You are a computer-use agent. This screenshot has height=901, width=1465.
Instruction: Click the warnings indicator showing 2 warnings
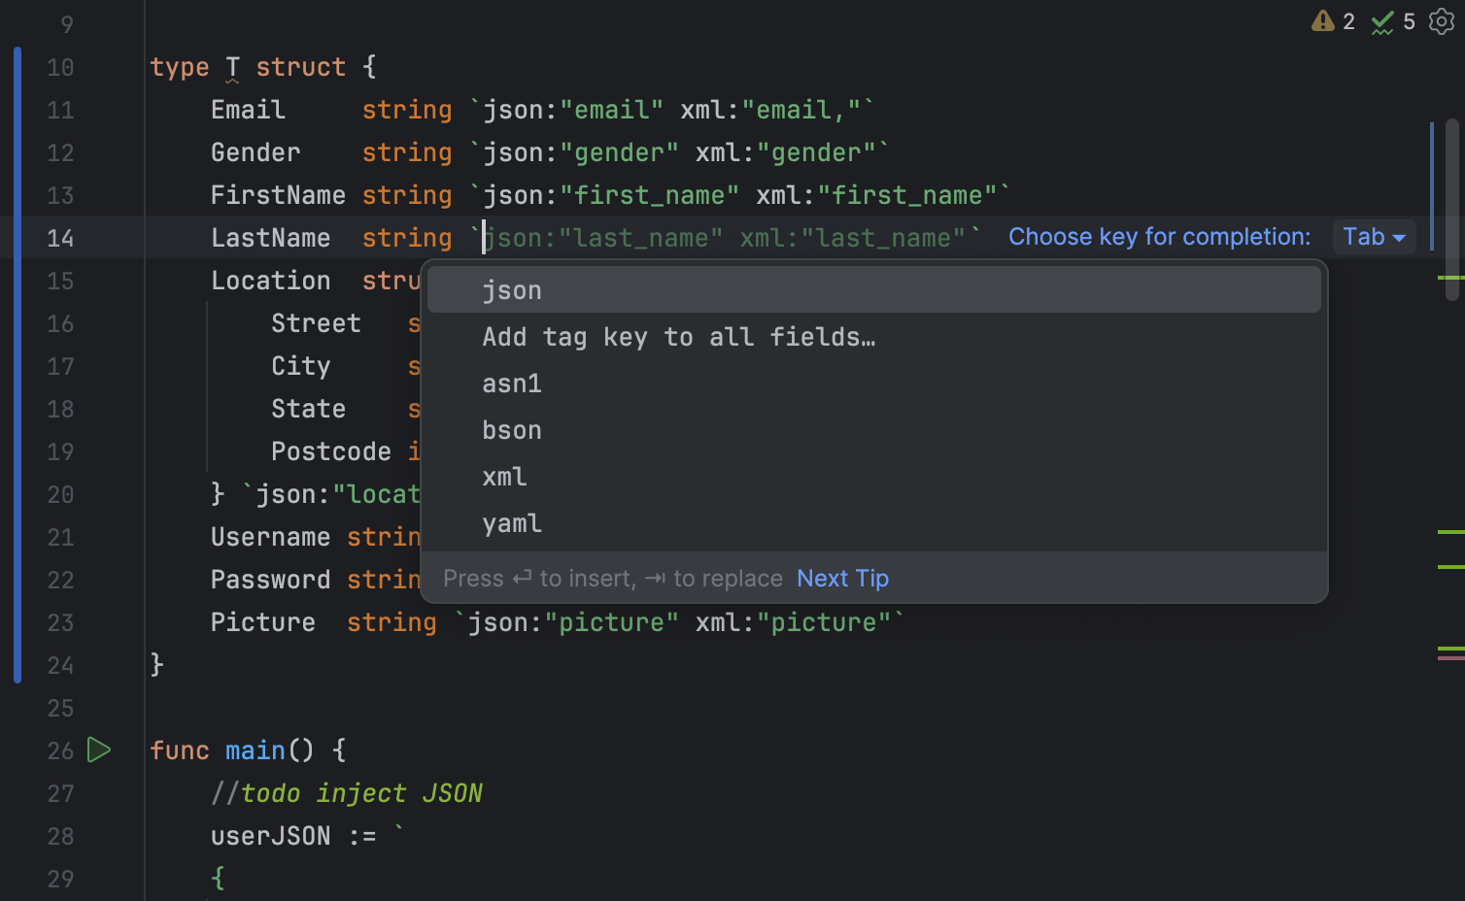(x=1332, y=21)
